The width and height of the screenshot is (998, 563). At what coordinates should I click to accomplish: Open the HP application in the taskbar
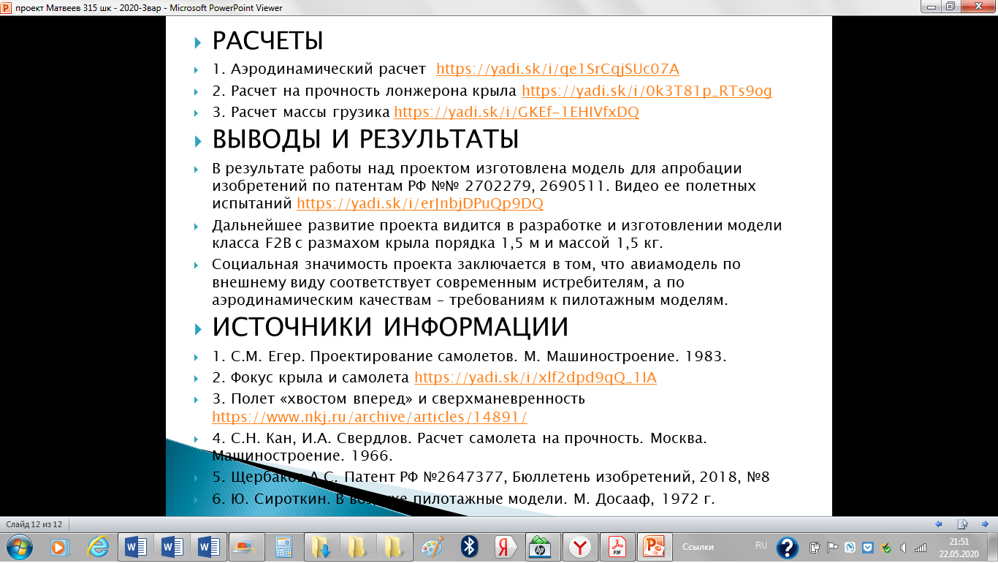point(541,547)
